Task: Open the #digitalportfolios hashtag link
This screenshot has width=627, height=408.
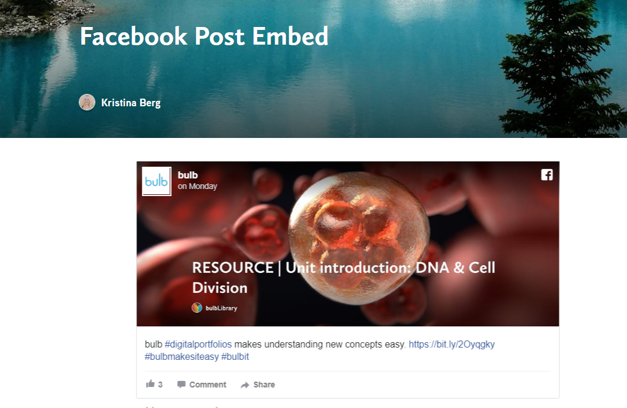Action: click(x=198, y=344)
